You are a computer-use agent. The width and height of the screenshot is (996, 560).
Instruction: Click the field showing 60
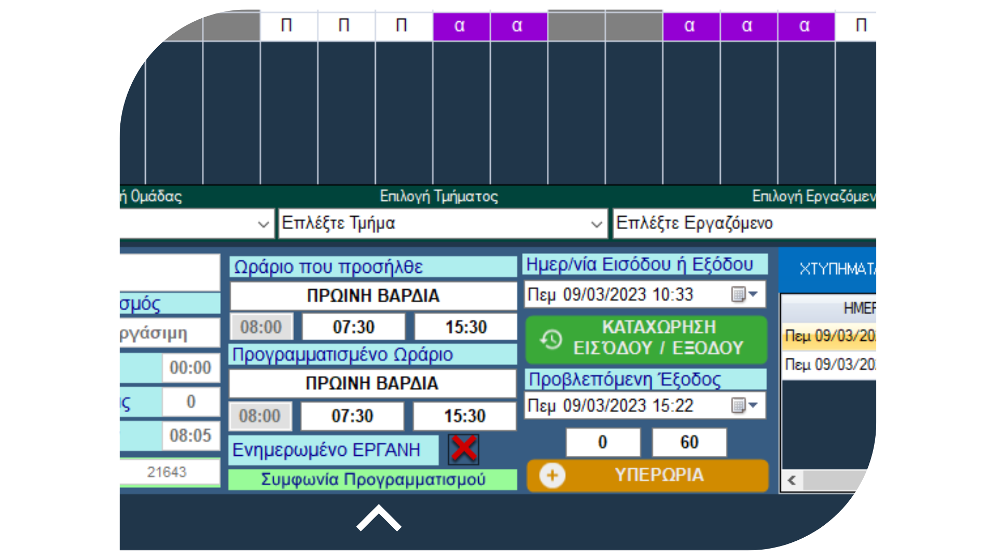tap(689, 442)
